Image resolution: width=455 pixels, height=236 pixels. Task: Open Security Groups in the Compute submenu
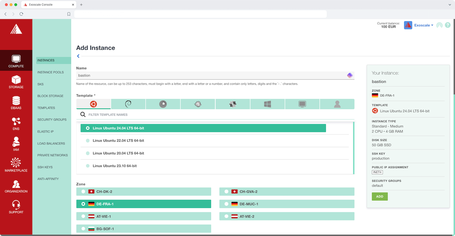click(52, 120)
